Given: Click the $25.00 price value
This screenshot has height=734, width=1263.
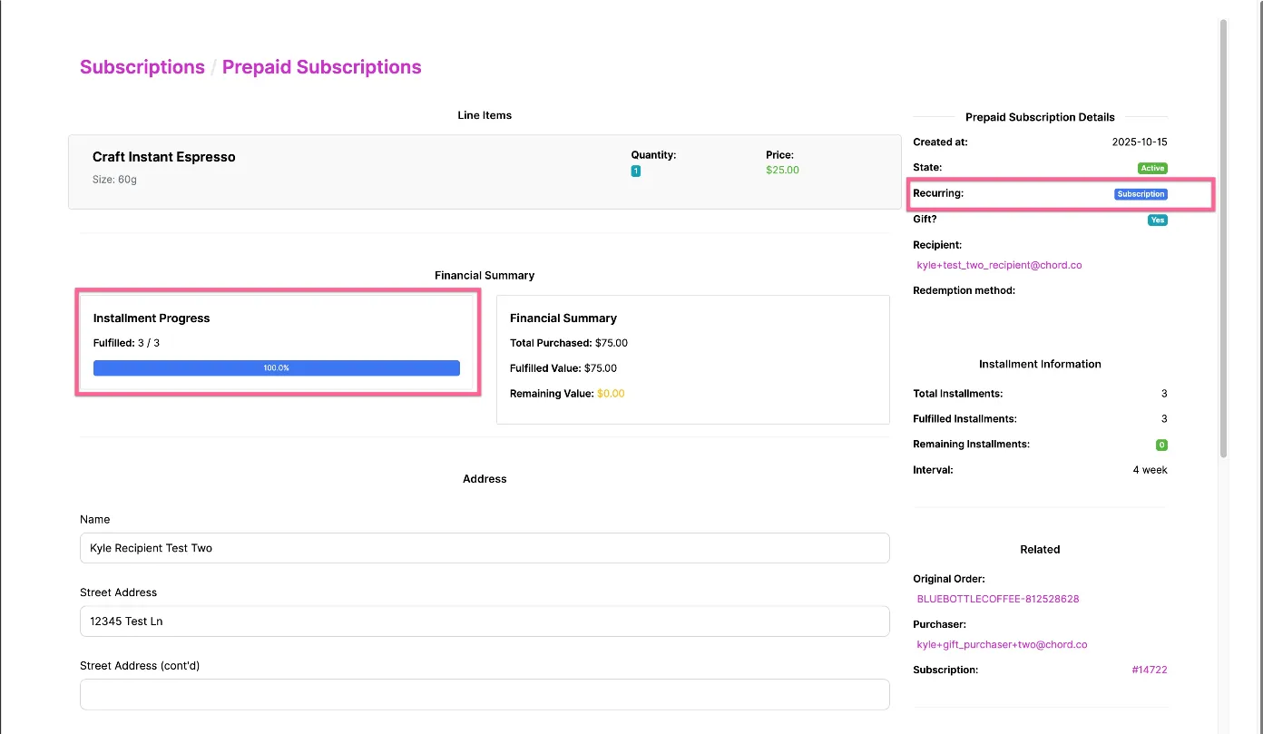Looking at the screenshot, I should 782,170.
